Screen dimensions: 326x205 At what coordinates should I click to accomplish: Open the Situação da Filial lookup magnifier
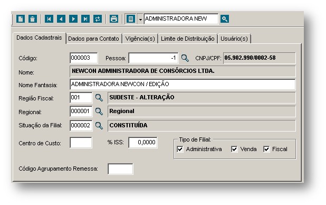[x=99, y=126]
